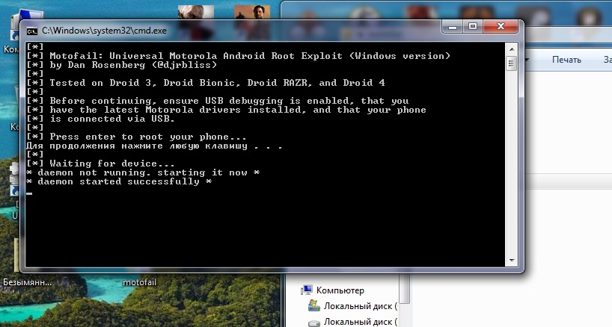The height and width of the screenshot is (327, 612).
Task: Click the console scrollbar down arrow
Action: tap(512, 260)
